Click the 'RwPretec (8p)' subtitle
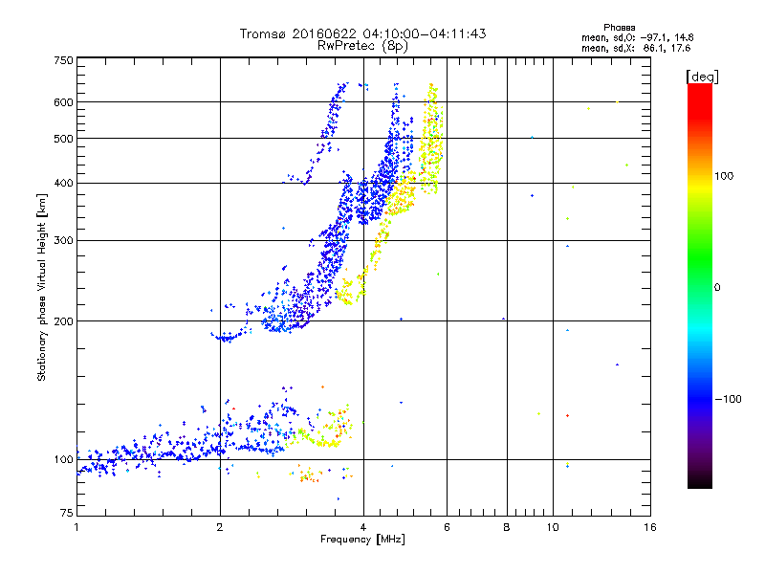The width and height of the screenshot is (765, 574). coord(362,46)
